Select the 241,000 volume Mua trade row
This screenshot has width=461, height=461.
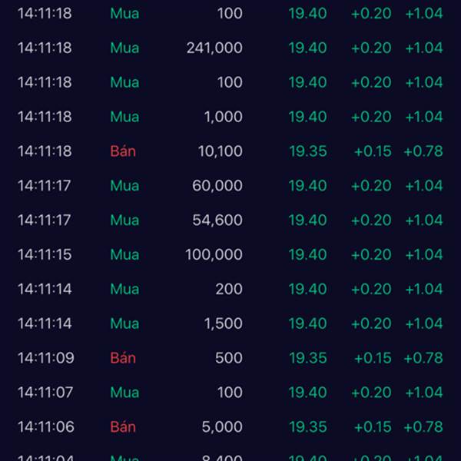[230, 48]
